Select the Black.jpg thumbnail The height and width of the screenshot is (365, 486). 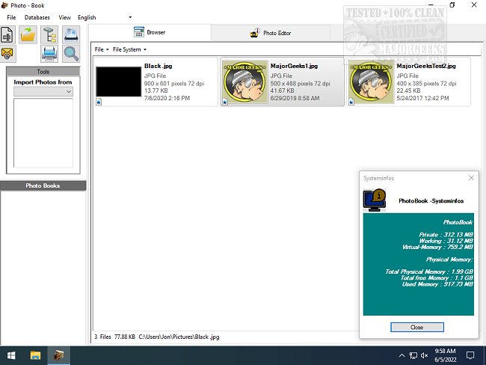click(118, 82)
